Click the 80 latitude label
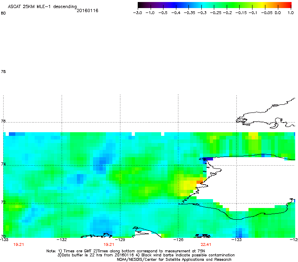 3,13
